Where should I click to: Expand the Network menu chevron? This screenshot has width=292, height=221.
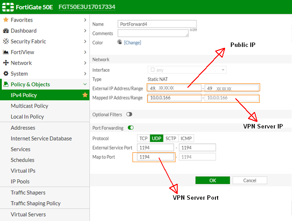click(85, 63)
